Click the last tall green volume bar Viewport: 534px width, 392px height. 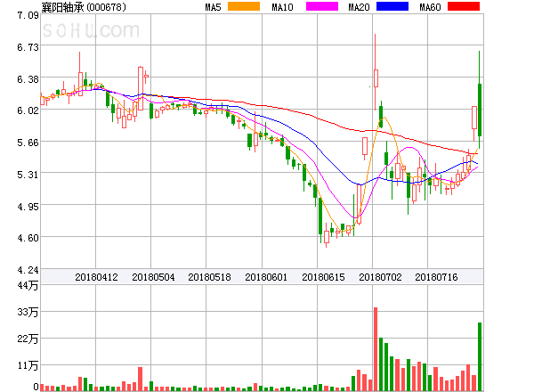coord(480,356)
